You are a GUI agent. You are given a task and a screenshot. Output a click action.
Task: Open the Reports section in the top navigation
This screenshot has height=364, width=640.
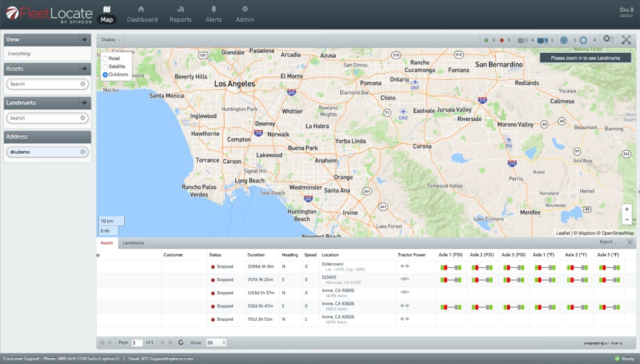pos(180,14)
